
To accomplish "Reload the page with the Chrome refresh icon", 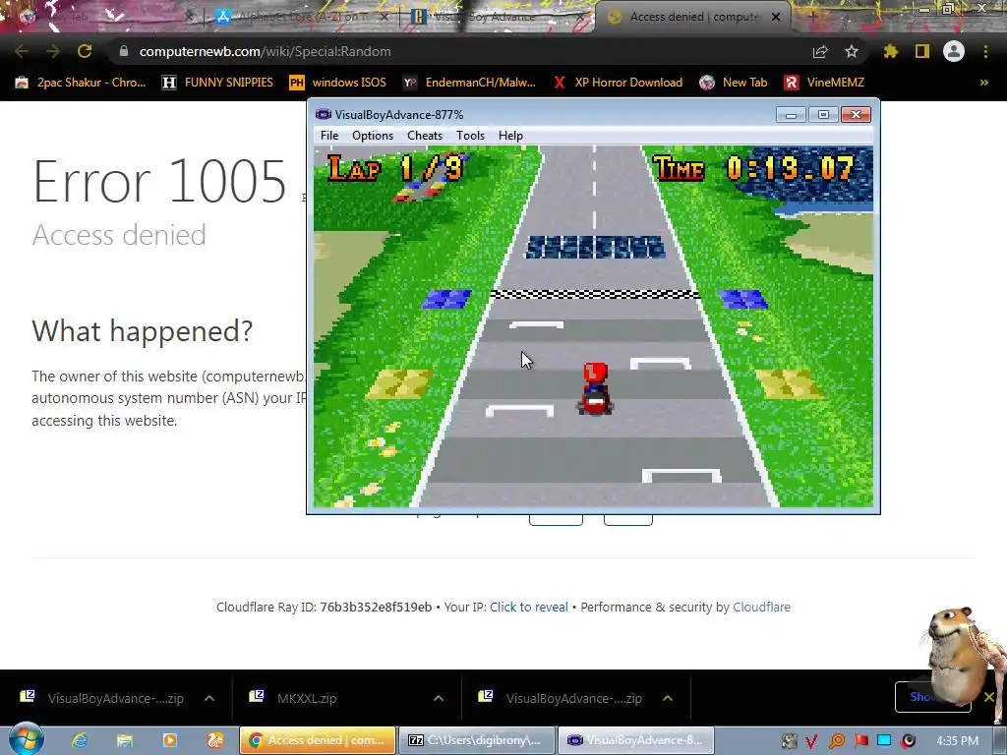I will coord(85,51).
